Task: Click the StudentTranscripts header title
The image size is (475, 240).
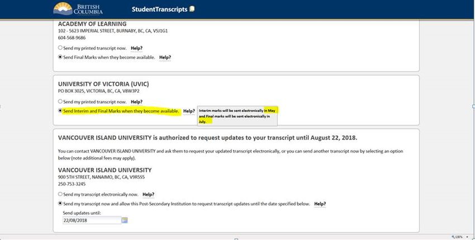Action: tap(160, 9)
